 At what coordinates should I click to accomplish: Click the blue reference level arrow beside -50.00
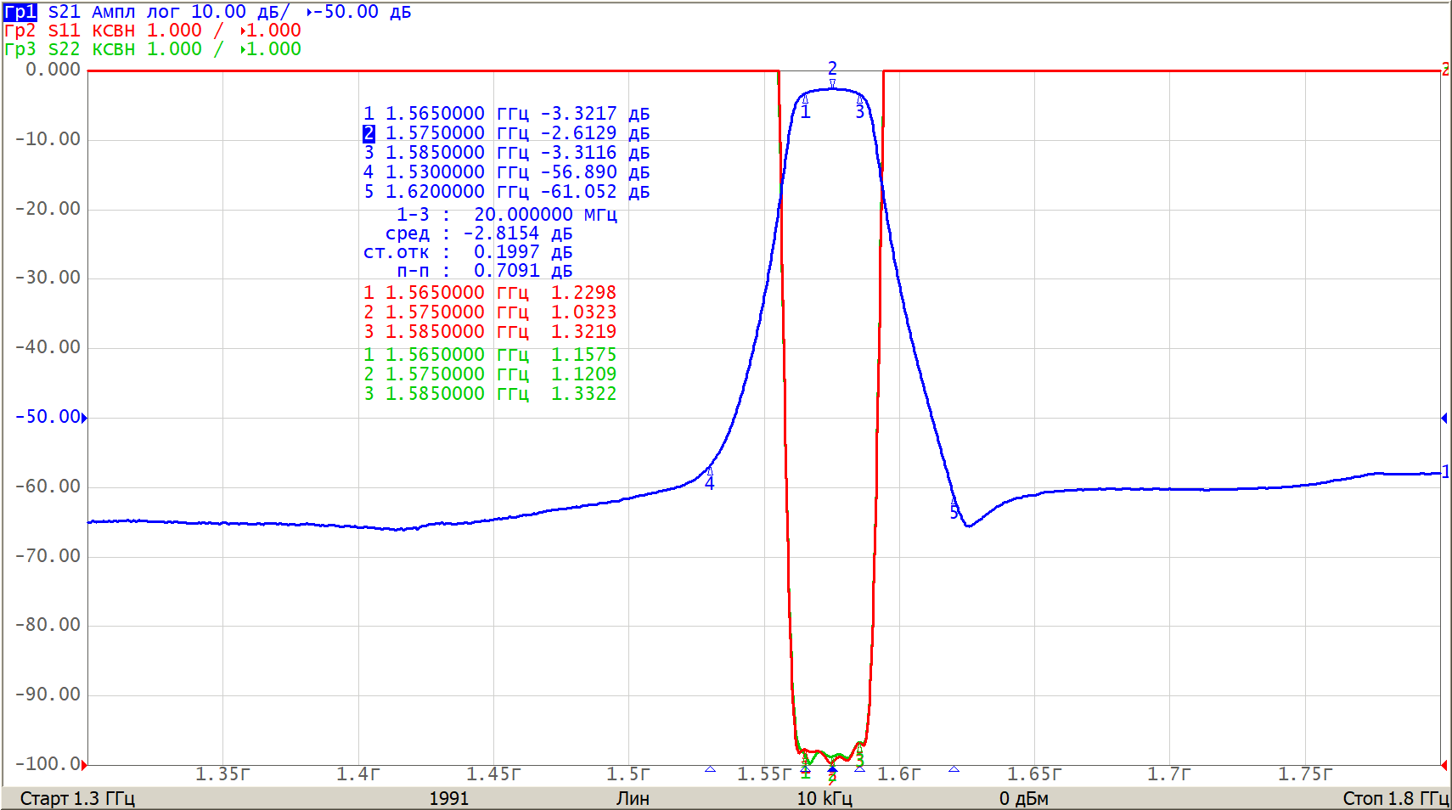point(84,417)
